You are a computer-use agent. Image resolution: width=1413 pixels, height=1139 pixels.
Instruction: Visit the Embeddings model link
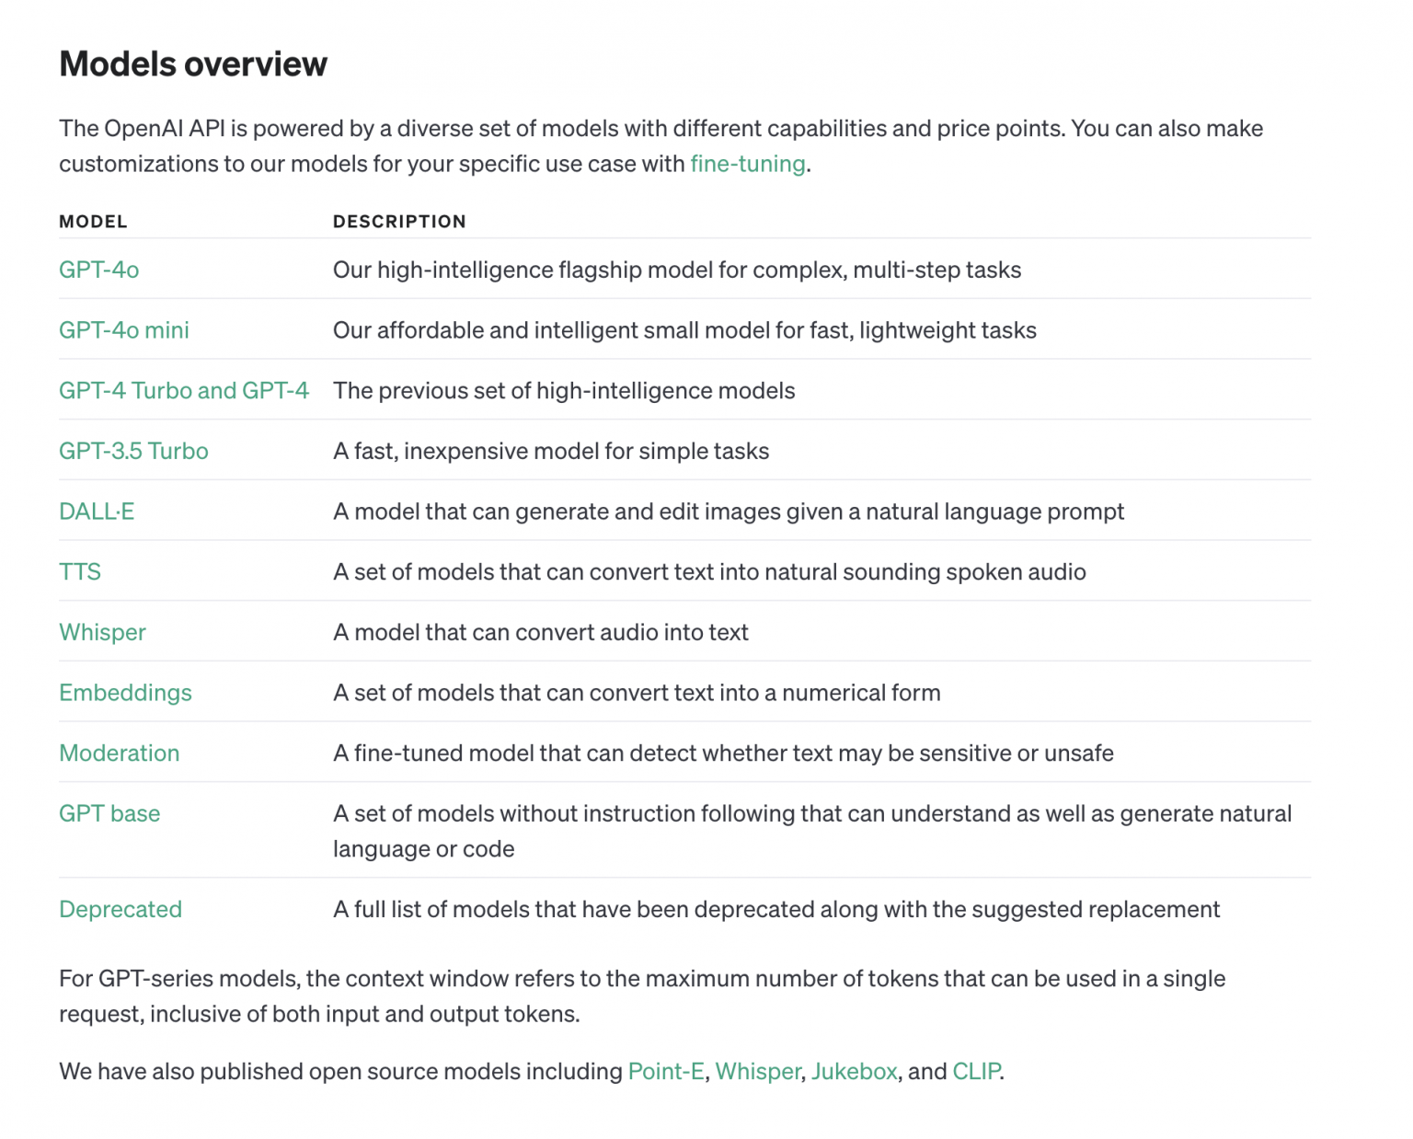pos(125,693)
